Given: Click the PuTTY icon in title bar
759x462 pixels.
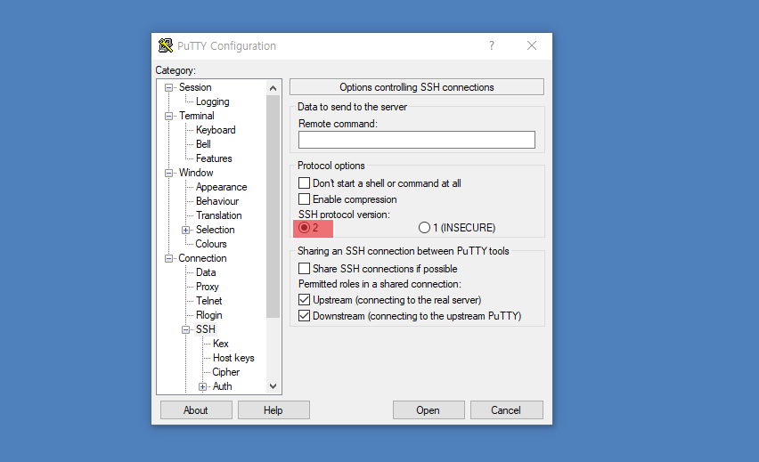Looking at the screenshot, I should click(166, 45).
